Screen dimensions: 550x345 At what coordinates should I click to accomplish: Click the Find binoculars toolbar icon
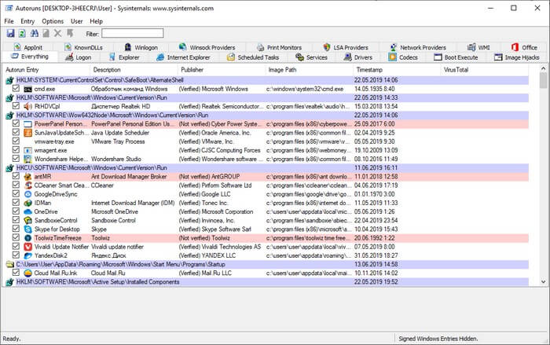coord(35,33)
